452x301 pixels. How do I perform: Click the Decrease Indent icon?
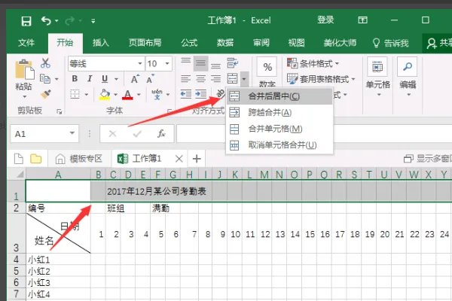tap(186, 94)
